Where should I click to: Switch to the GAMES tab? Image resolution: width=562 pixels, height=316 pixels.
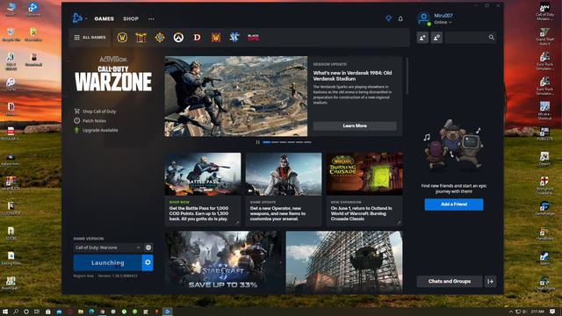click(x=104, y=18)
